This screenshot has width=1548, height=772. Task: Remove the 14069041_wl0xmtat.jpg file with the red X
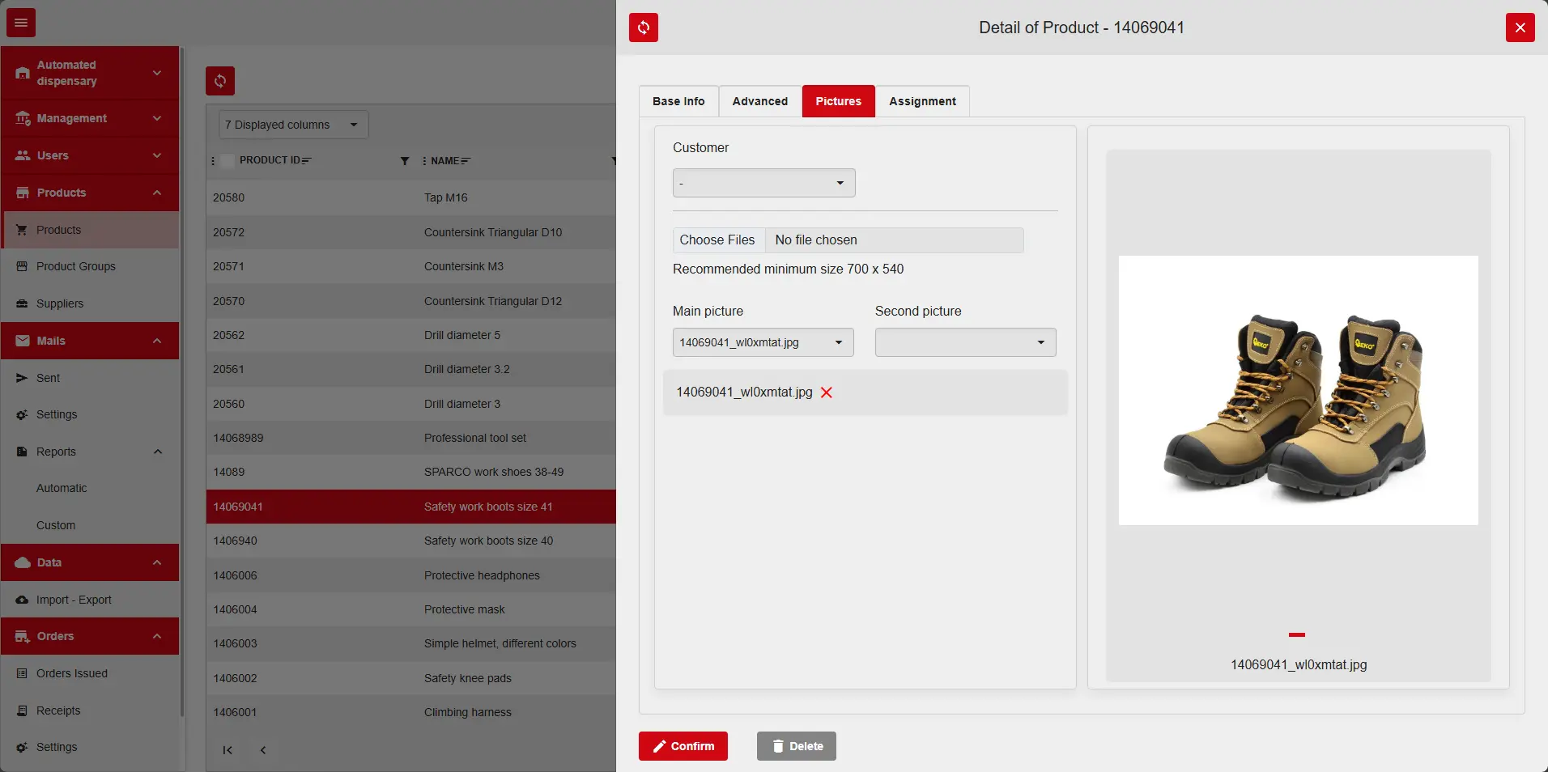tap(827, 392)
